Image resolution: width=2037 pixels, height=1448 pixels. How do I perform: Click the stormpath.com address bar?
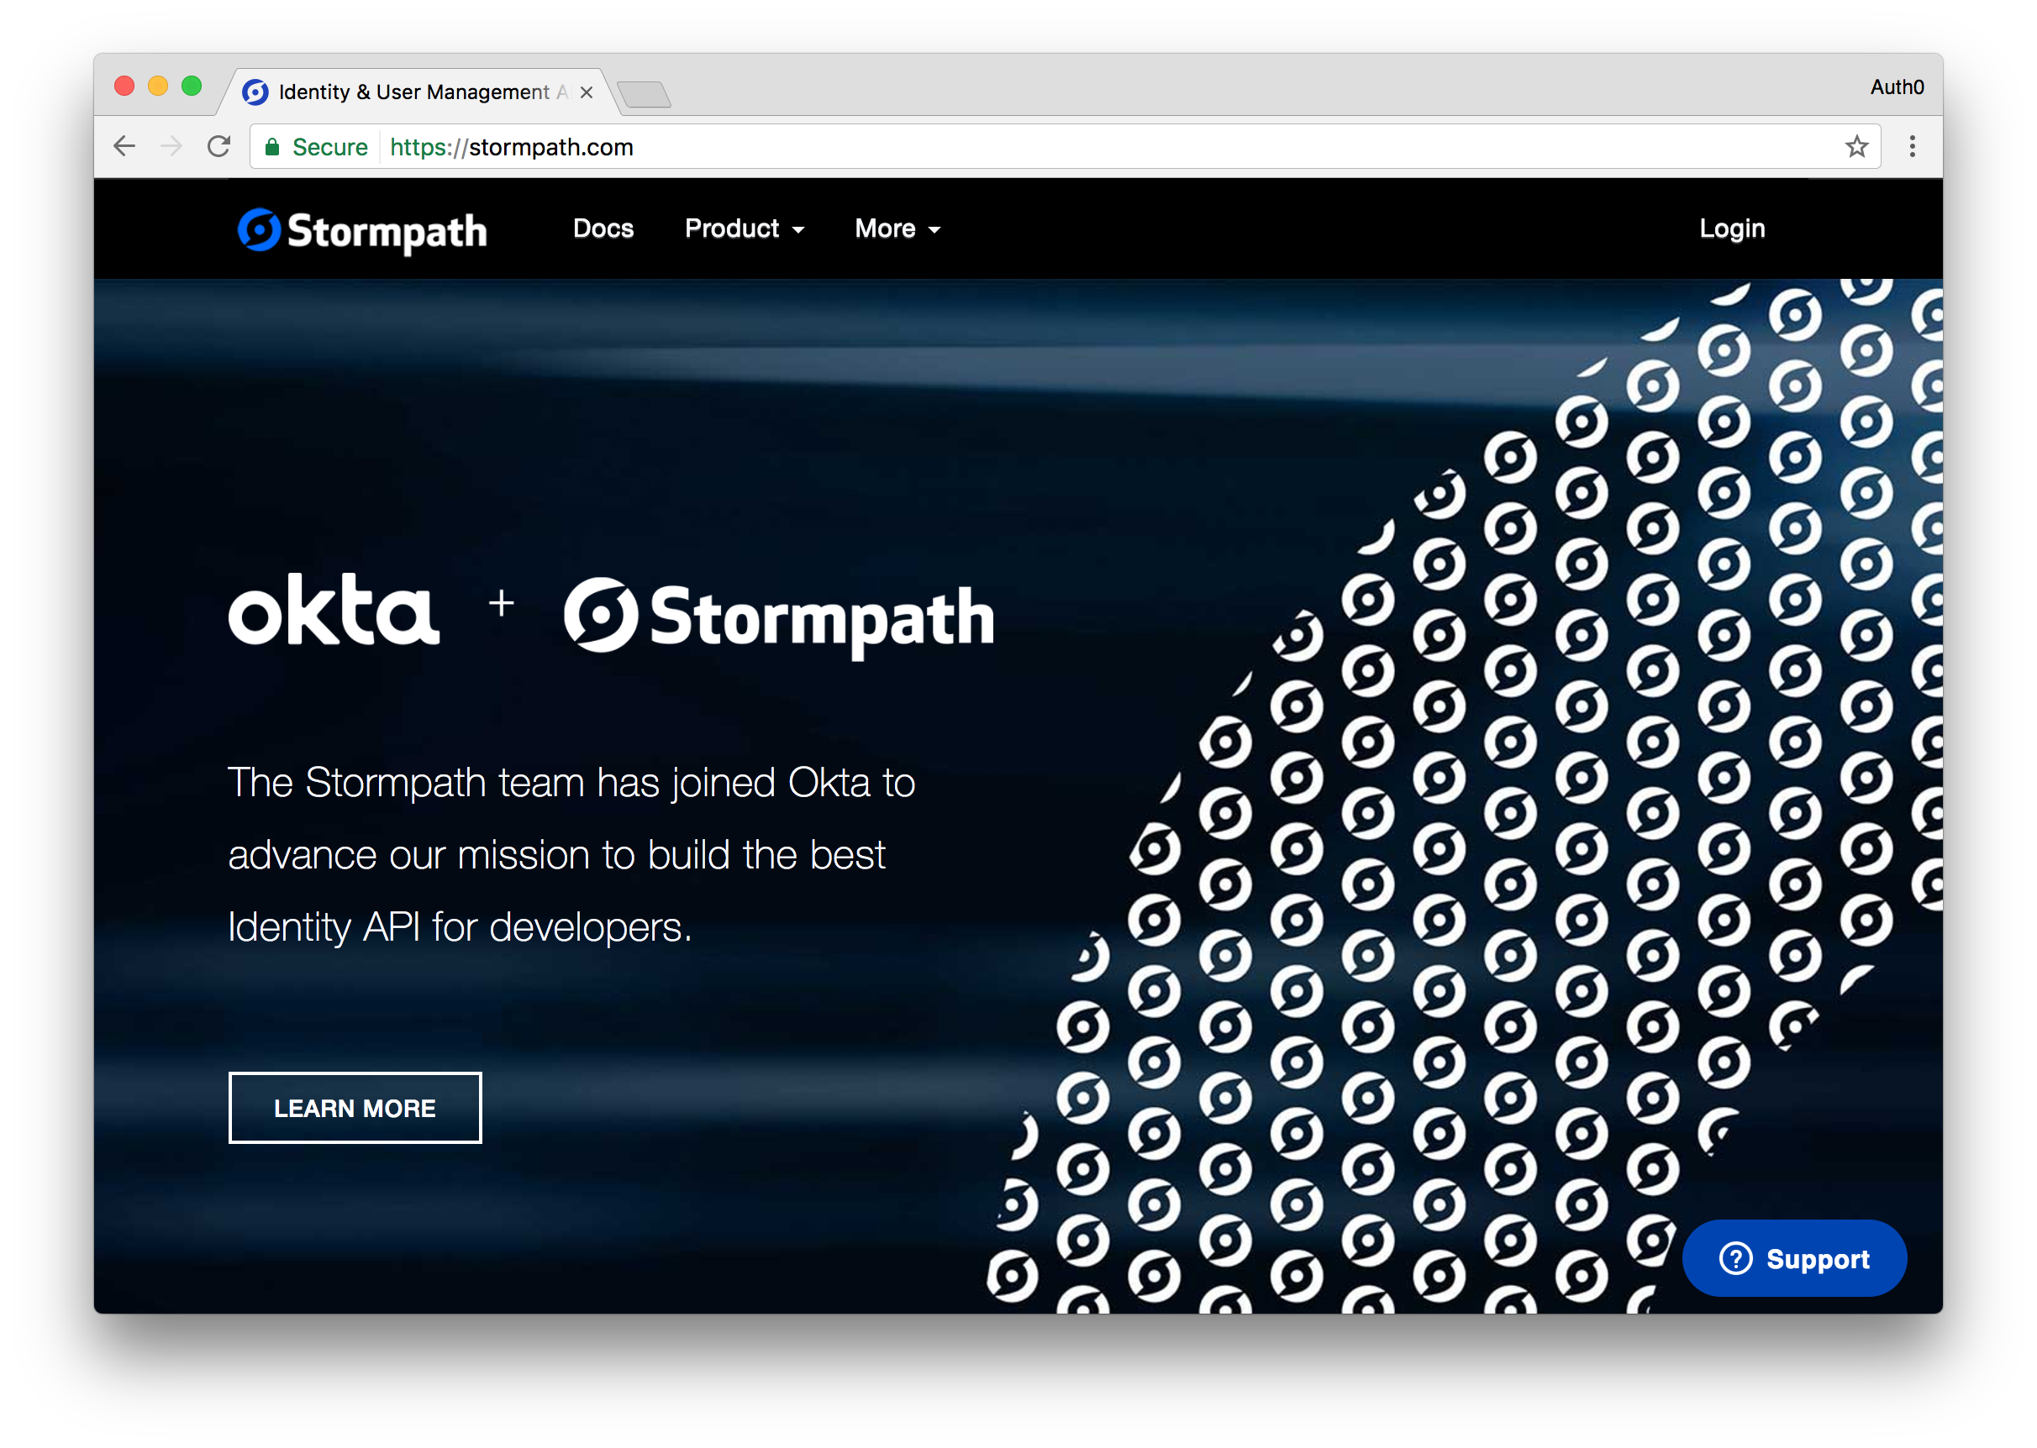1071,147
